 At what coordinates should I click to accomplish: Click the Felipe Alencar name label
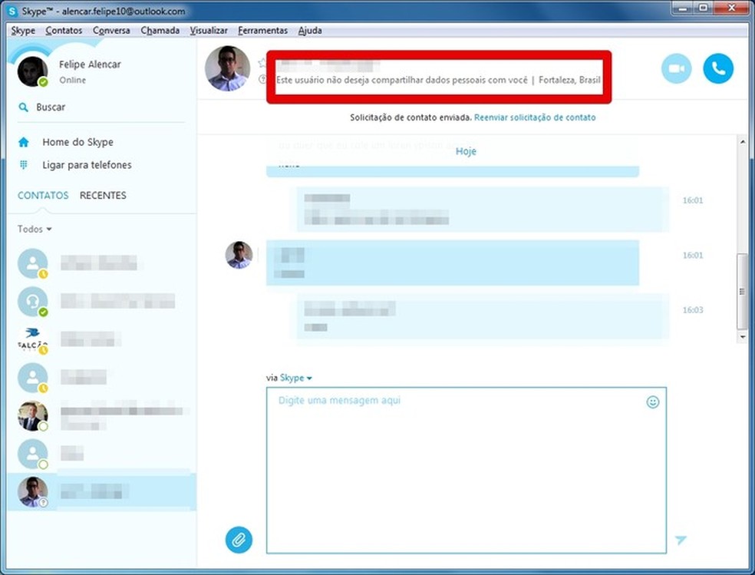coord(90,64)
